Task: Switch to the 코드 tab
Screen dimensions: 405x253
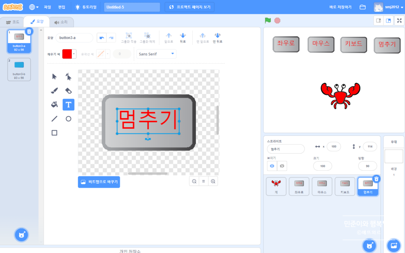Action: coord(12,22)
